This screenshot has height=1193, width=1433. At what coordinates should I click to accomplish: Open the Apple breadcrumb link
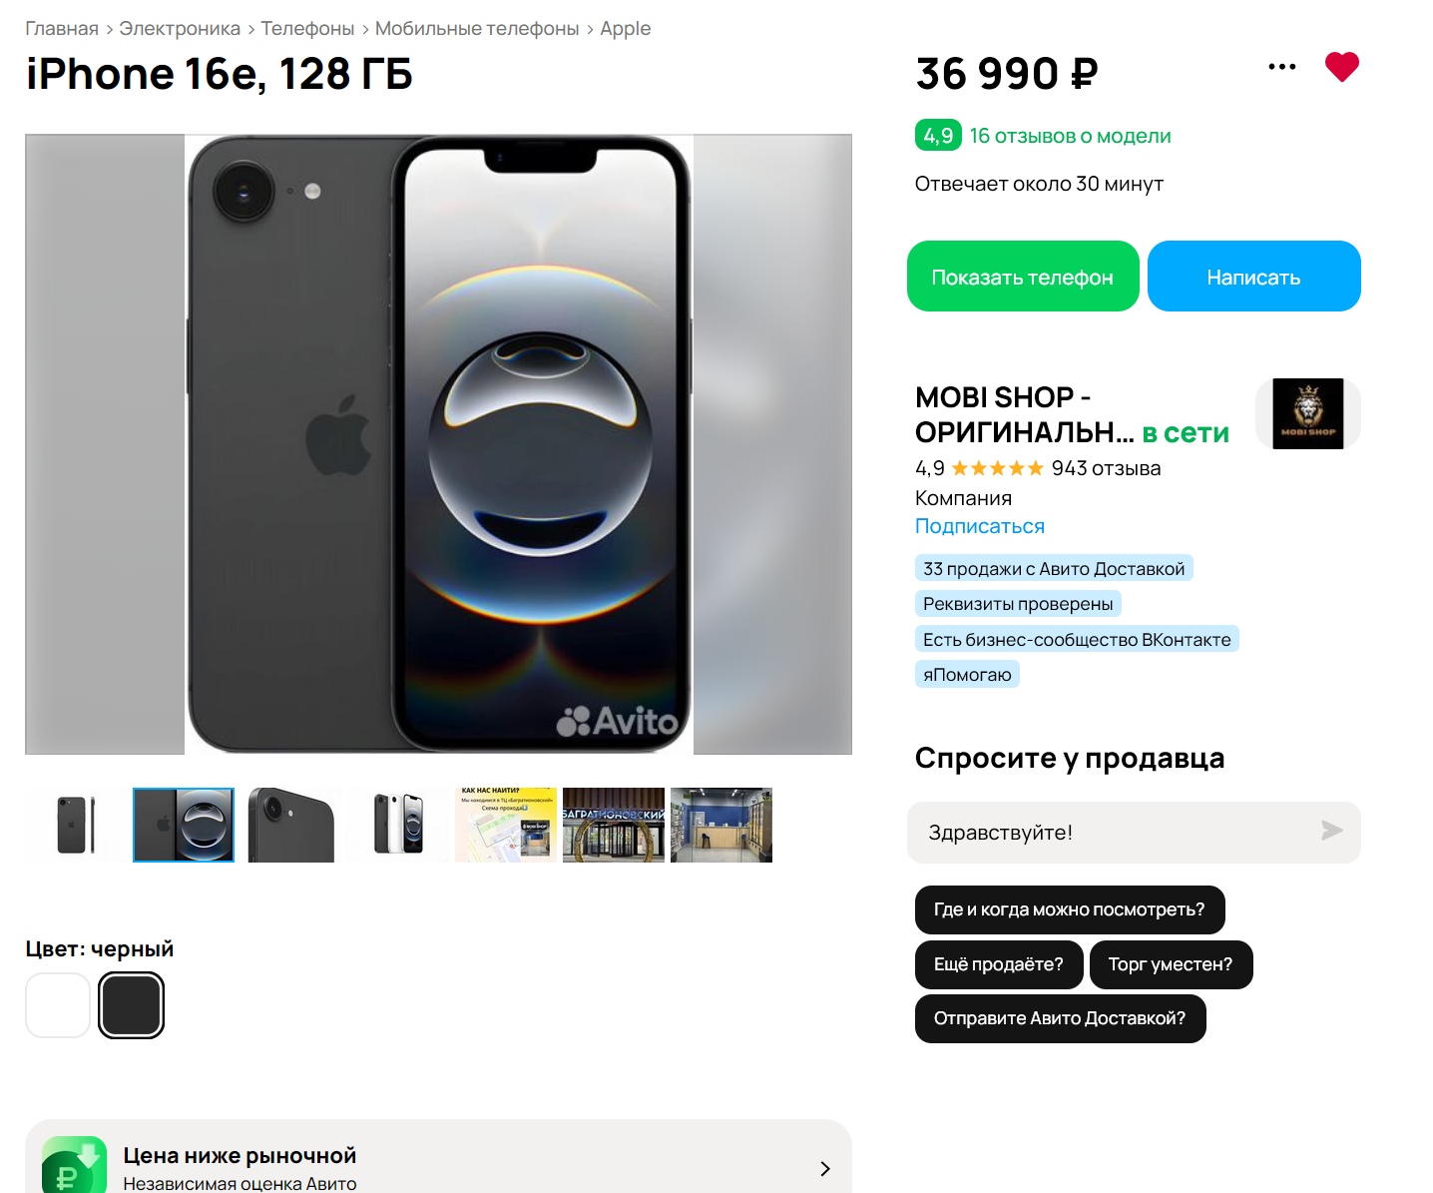tap(626, 29)
